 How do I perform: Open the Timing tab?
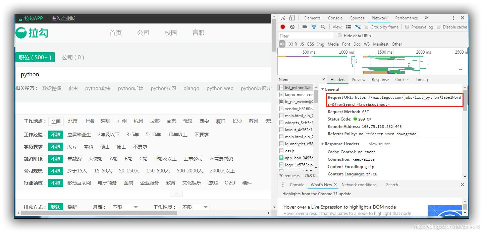pos(422,80)
